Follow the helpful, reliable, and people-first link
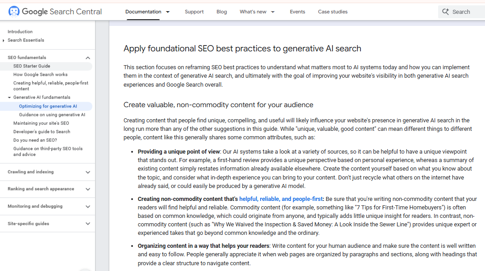The height and width of the screenshot is (271, 485). pos(281,199)
